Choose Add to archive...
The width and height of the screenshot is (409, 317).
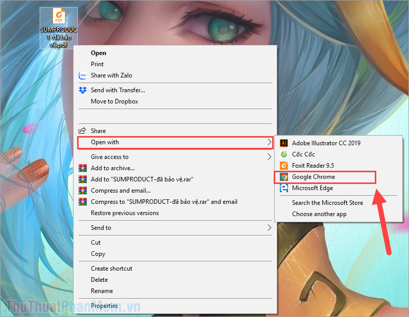click(175, 168)
